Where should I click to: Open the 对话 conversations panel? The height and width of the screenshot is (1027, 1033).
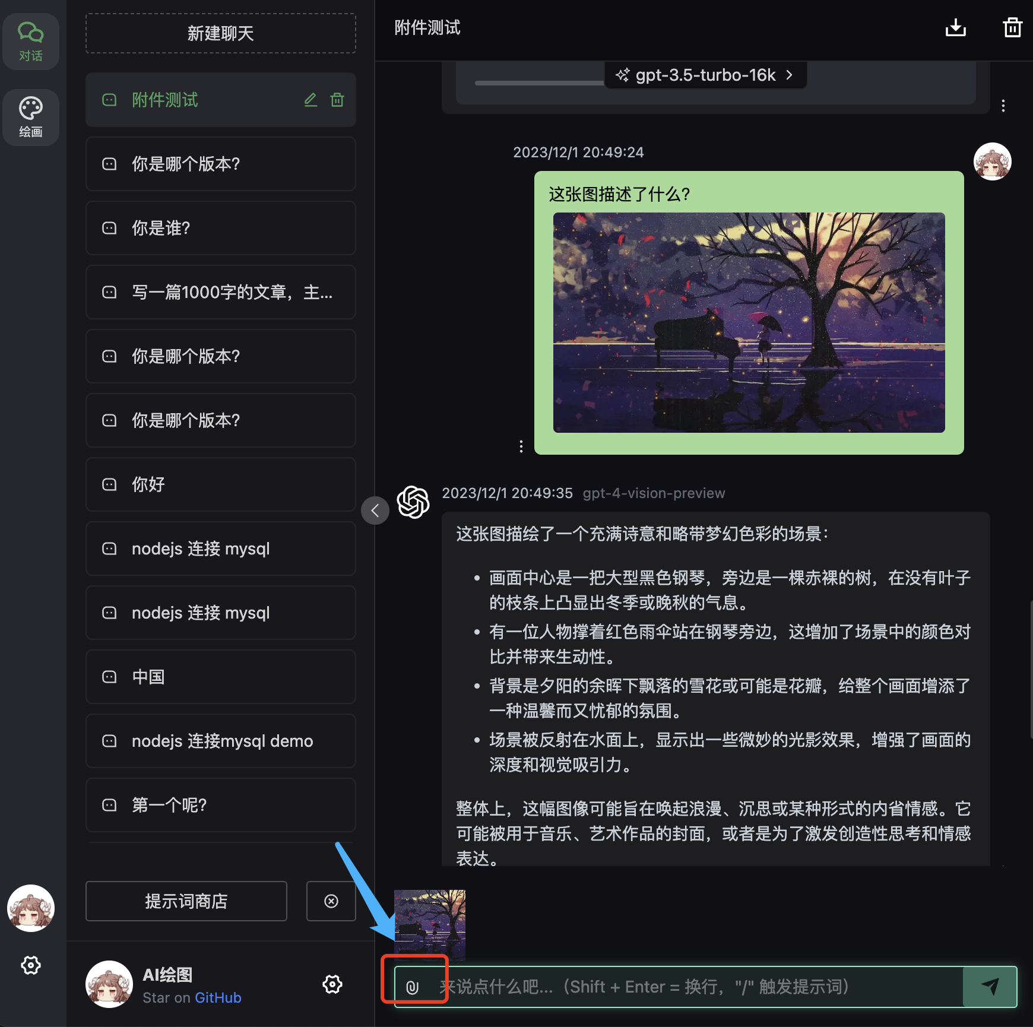(31, 41)
